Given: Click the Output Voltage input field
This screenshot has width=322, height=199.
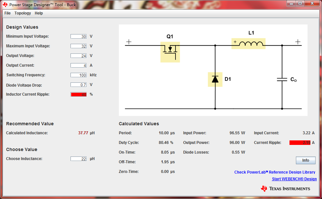Looking at the screenshot, I should [x=79, y=56].
